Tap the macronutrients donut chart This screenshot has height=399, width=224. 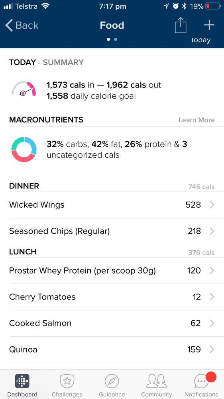pos(24,149)
